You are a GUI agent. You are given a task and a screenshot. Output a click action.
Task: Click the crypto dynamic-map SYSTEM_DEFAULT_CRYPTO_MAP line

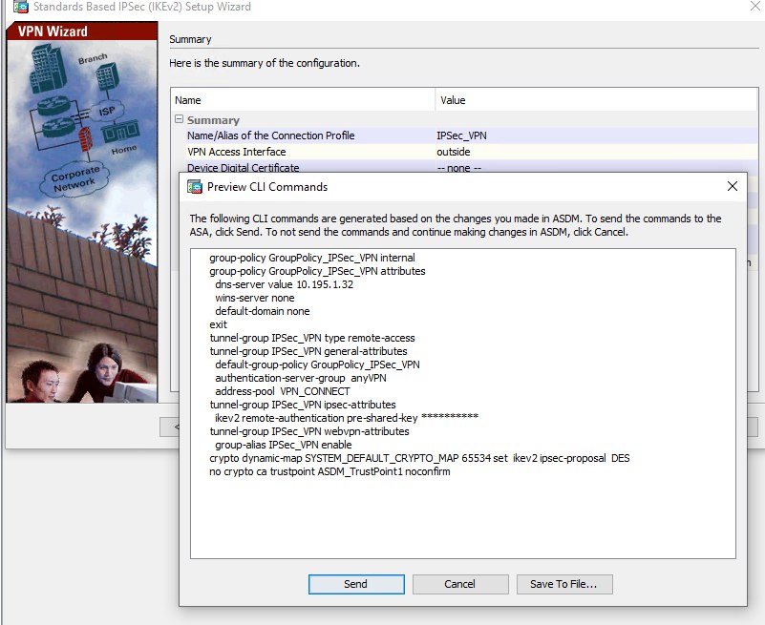pyautogui.click(x=419, y=458)
